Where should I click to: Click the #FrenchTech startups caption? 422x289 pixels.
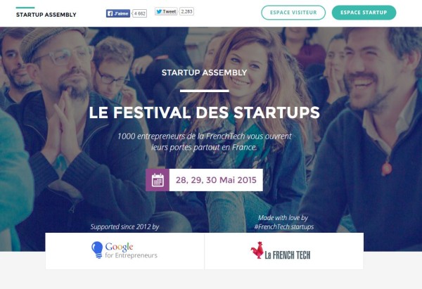point(284,227)
